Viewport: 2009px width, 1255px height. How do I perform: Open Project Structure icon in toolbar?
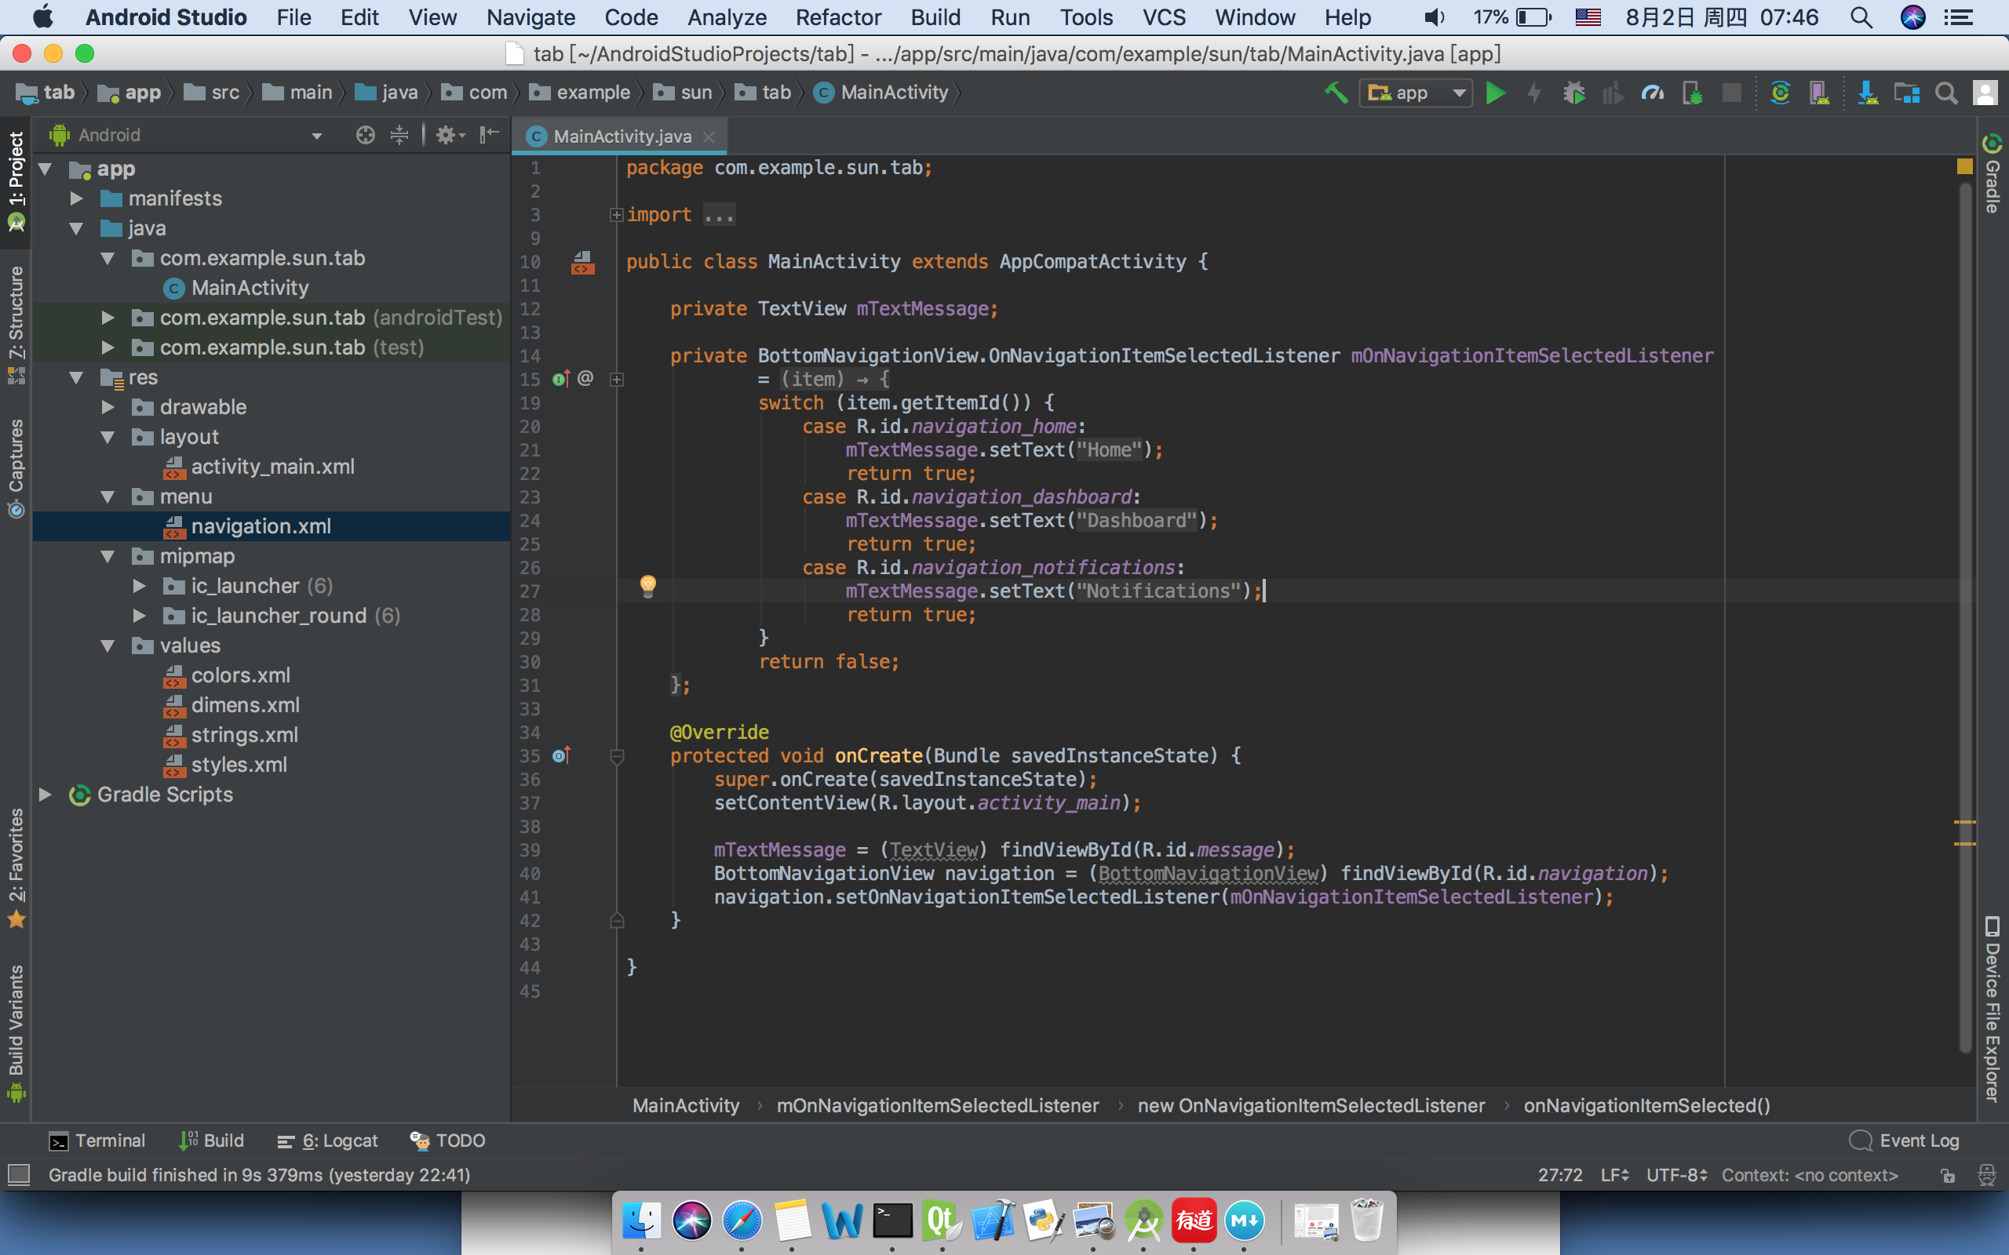point(1907,93)
